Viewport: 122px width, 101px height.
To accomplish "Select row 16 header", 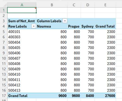I will pyautogui.click(x=4, y=90).
